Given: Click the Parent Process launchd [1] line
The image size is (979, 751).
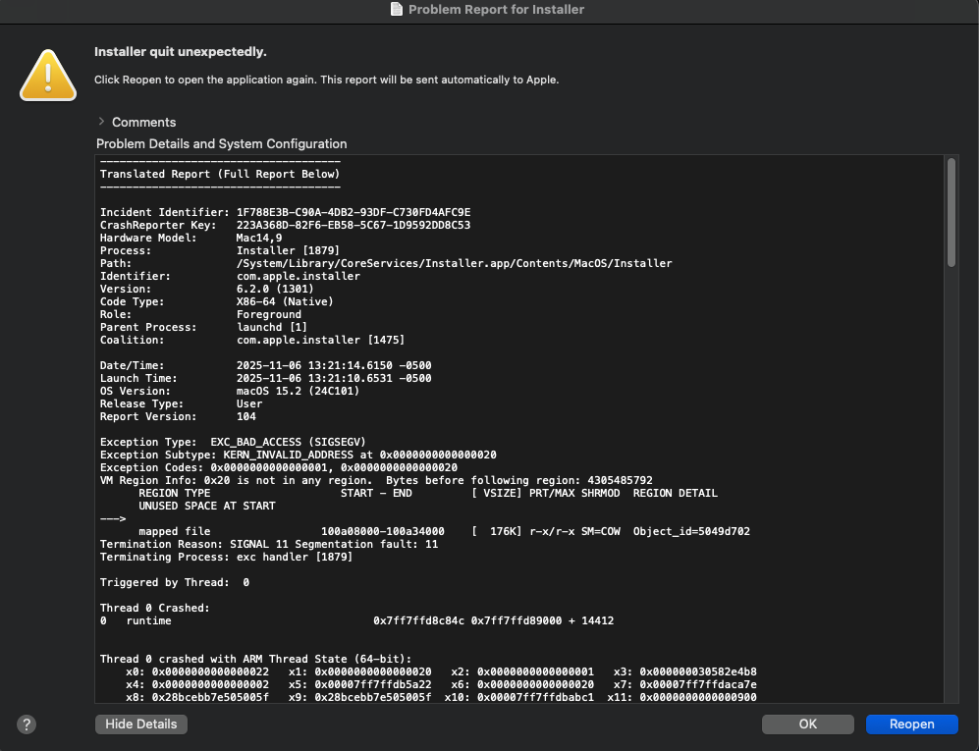Looking at the screenshot, I should [x=203, y=327].
